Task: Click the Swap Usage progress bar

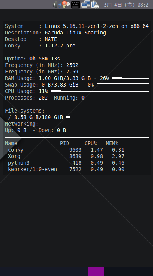Action: pyautogui.click(x=123, y=85)
